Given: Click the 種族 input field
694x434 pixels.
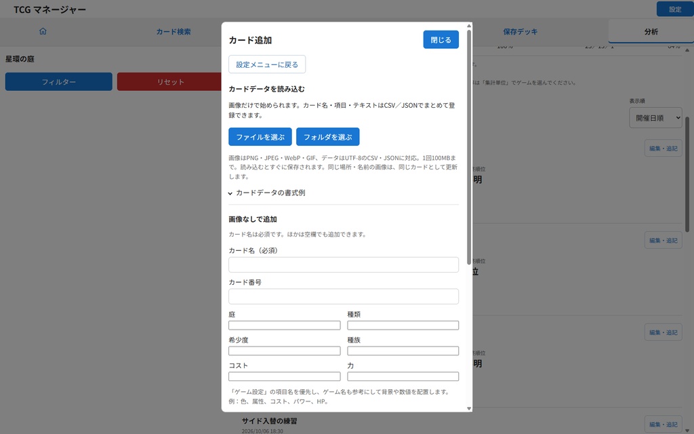Looking at the screenshot, I should pyautogui.click(x=403, y=351).
